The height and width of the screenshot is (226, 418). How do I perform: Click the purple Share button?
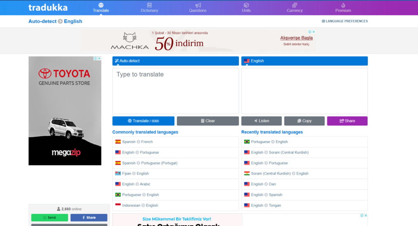click(x=347, y=121)
